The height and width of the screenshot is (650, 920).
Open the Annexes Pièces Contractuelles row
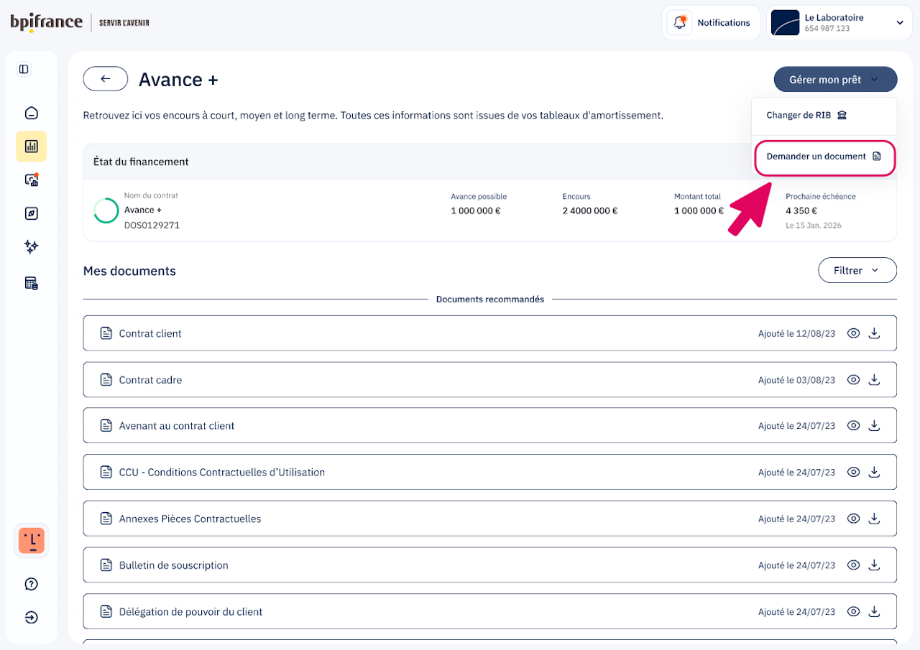[490, 519]
